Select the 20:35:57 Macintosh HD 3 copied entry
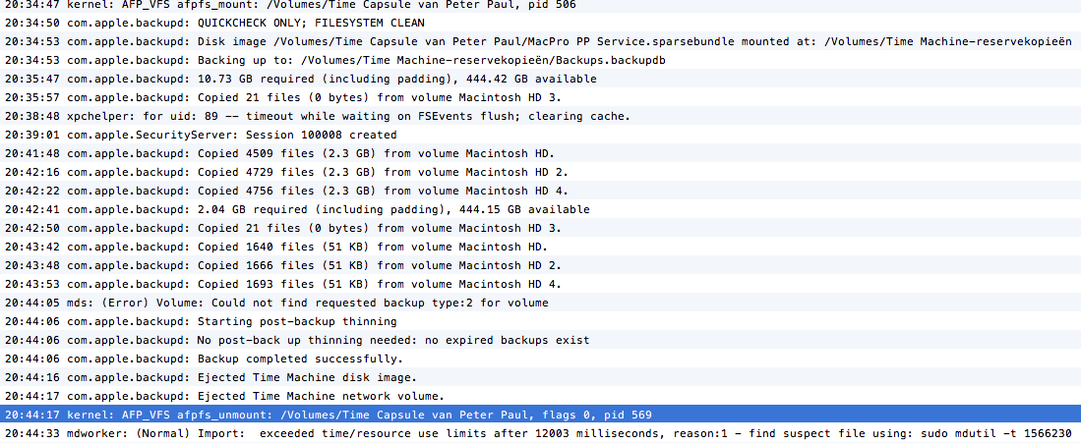The image size is (1081, 443). click(x=541, y=97)
